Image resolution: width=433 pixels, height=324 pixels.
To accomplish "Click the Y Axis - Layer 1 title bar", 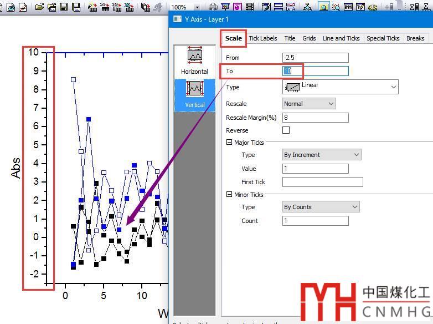I will click(x=301, y=19).
